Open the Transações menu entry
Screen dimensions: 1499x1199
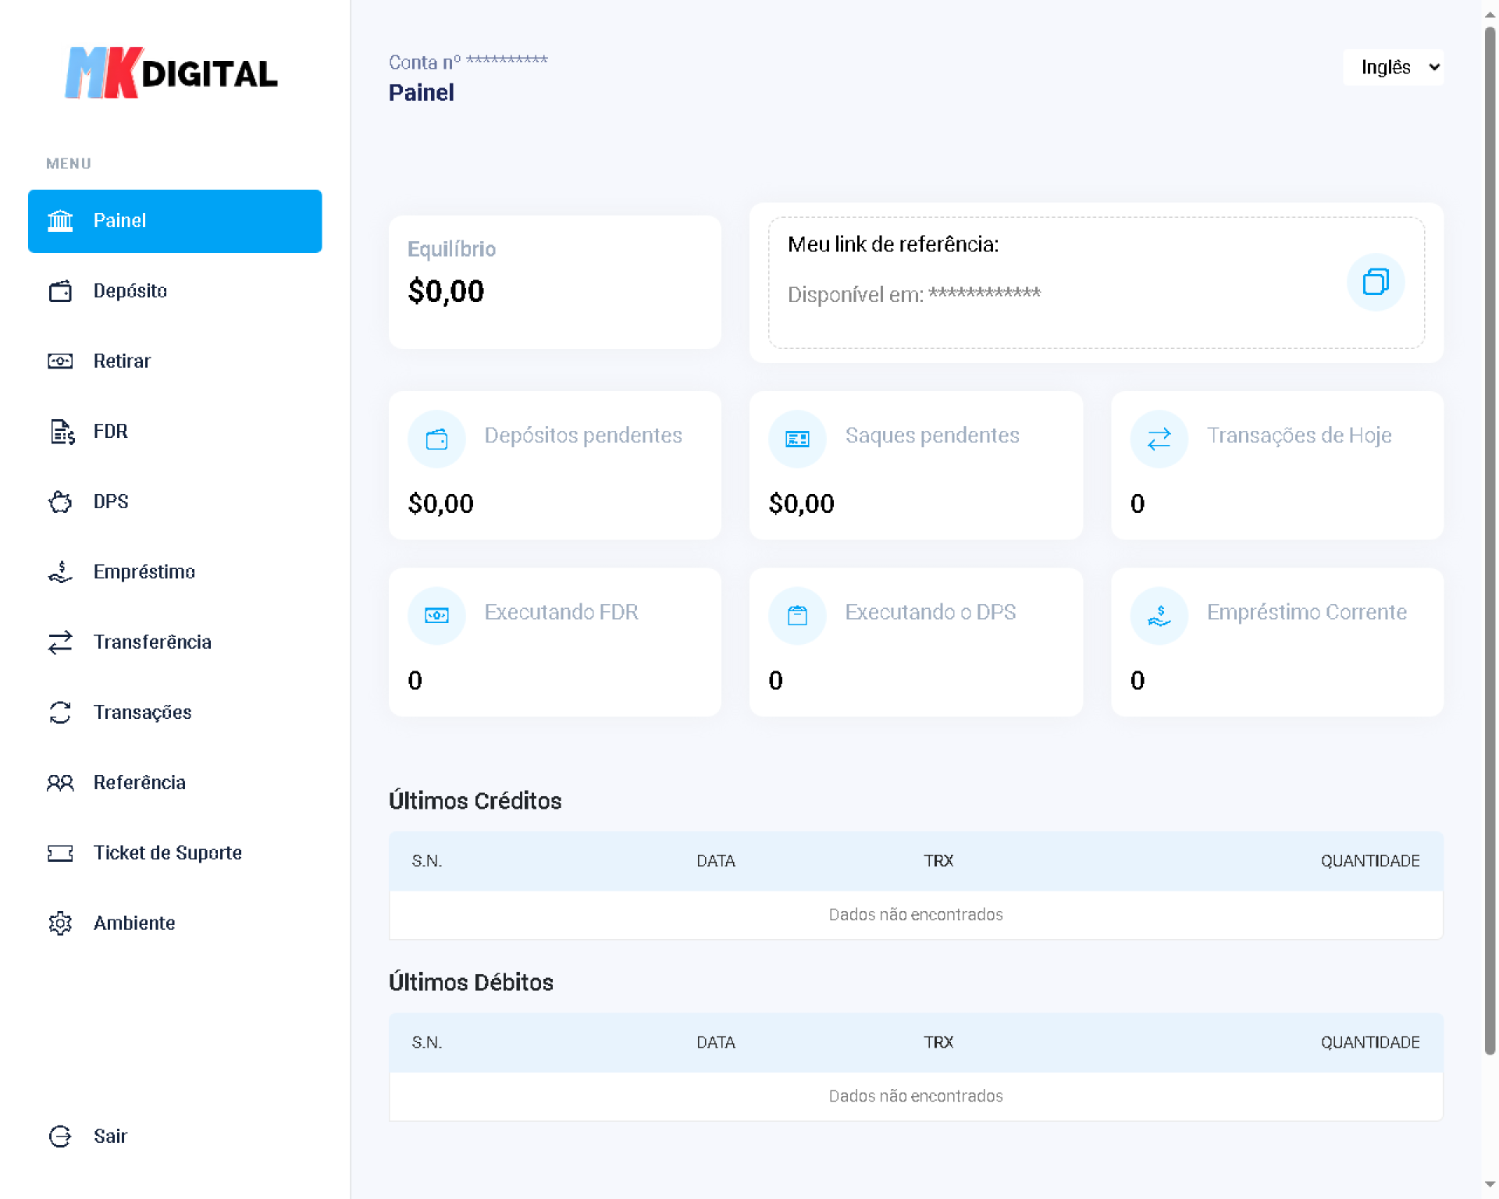tap(142, 713)
